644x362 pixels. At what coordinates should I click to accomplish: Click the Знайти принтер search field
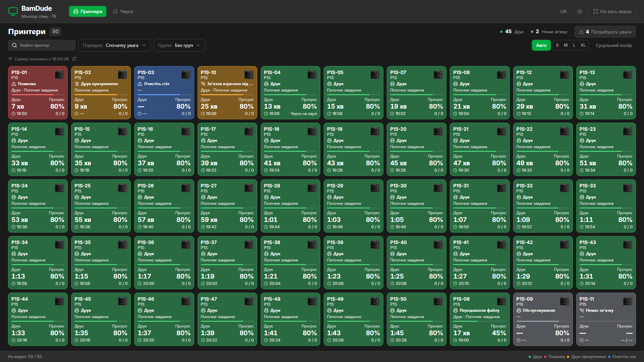click(x=42, y=45)
